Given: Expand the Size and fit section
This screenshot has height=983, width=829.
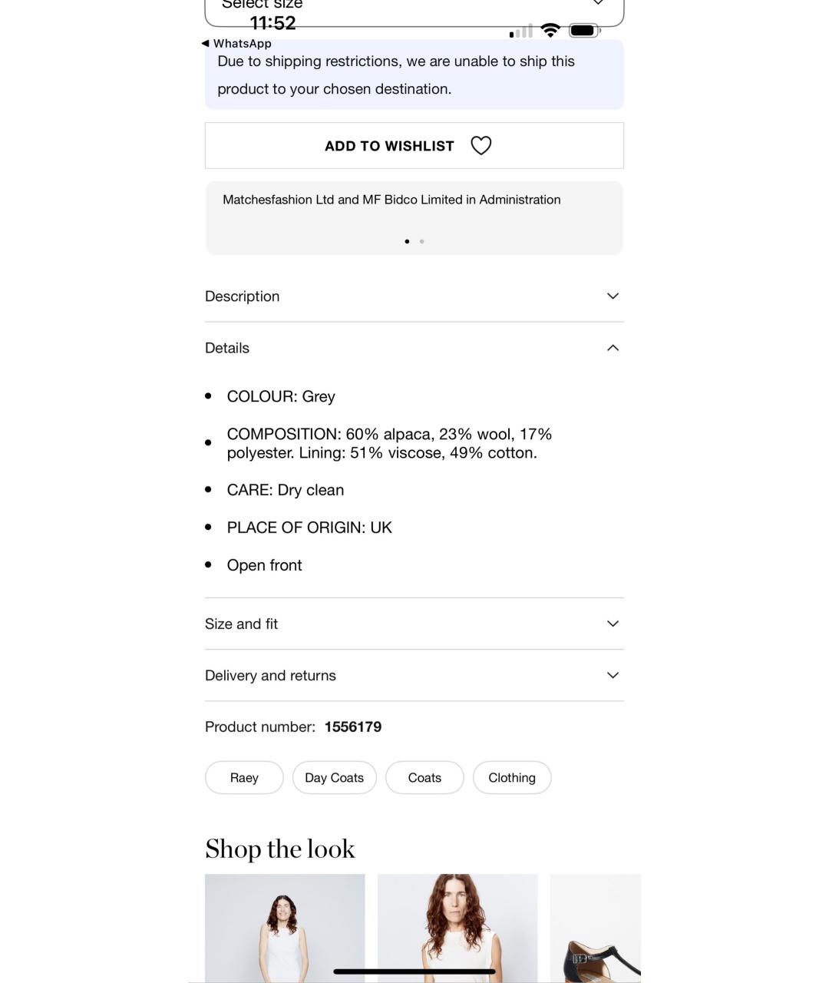Looking at the screenshot, I should coord(414,624).
